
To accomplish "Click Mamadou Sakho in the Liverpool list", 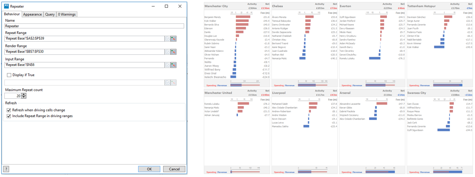I will tap(280, 126).
